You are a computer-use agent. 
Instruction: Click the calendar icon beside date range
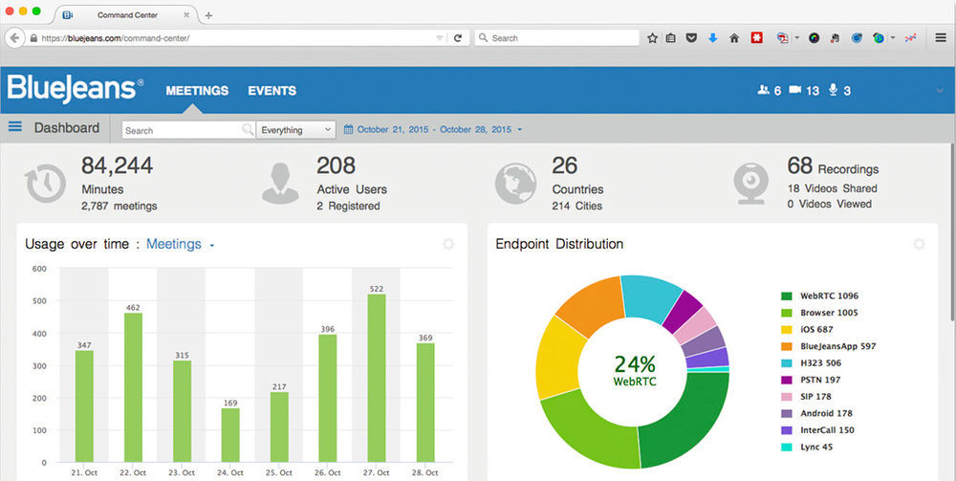coord(348,129)
